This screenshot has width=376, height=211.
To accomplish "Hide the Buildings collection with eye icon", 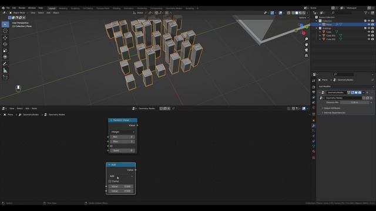I will [x=369, y=28].
